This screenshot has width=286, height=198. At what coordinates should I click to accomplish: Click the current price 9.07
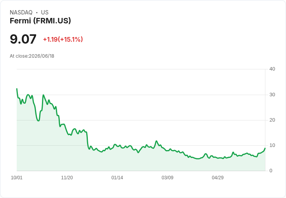[x=23, y=39]
